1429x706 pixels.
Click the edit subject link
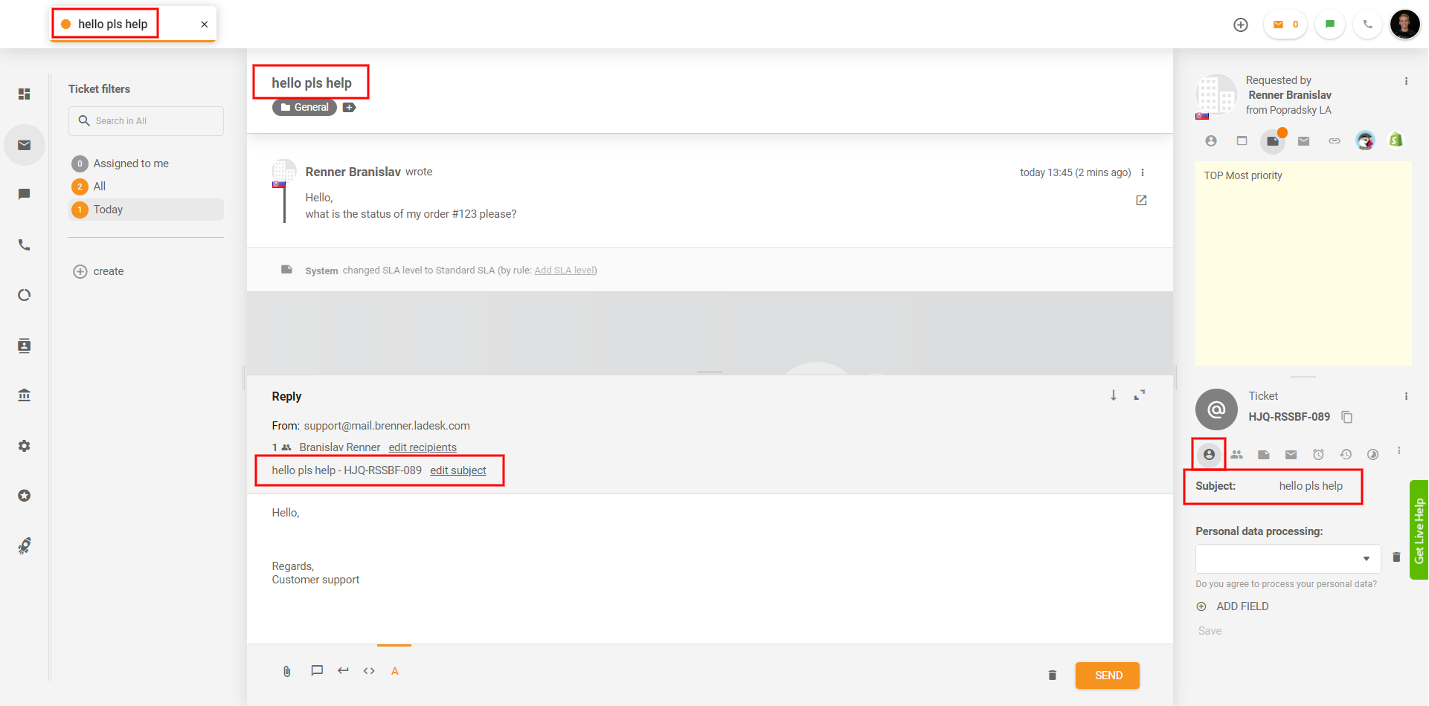click(458, 470)
